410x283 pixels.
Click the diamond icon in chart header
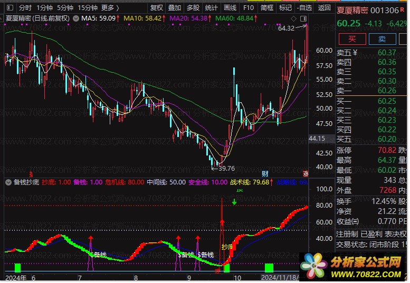[x=293, y=18]
